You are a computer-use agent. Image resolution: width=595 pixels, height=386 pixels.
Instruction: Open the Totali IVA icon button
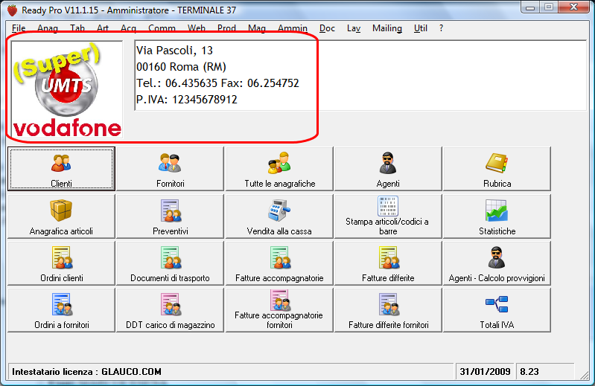(x=497, y=310)
